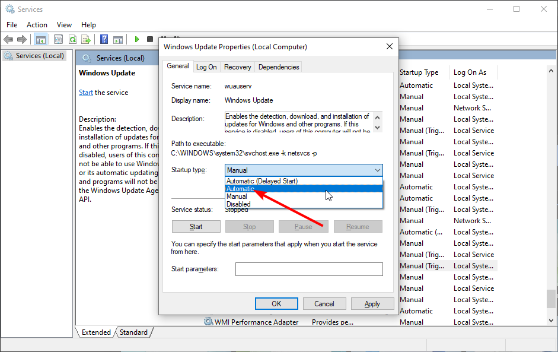The height and width of the screenshot is (352, 558).
Task: Click the services list scroll-up arrow
Action: [x=551, y=71]
